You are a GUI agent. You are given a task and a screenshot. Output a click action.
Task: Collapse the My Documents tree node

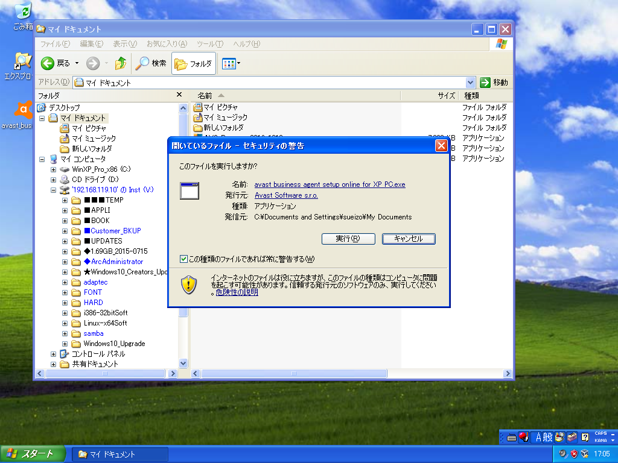[x=42, y=118]
